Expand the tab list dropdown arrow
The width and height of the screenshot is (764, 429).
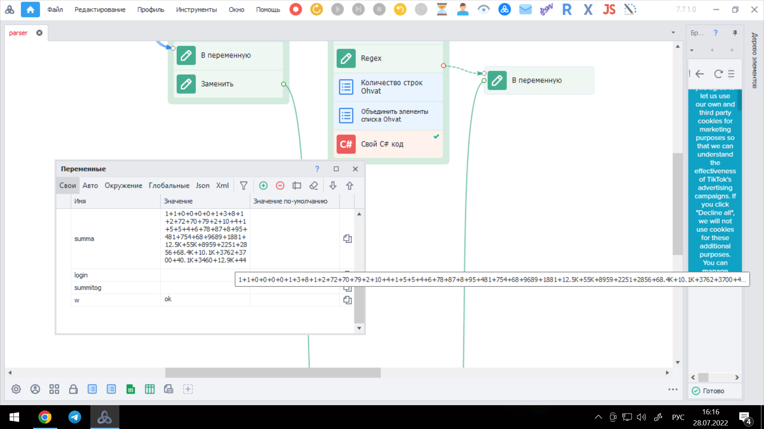[673, 33]
